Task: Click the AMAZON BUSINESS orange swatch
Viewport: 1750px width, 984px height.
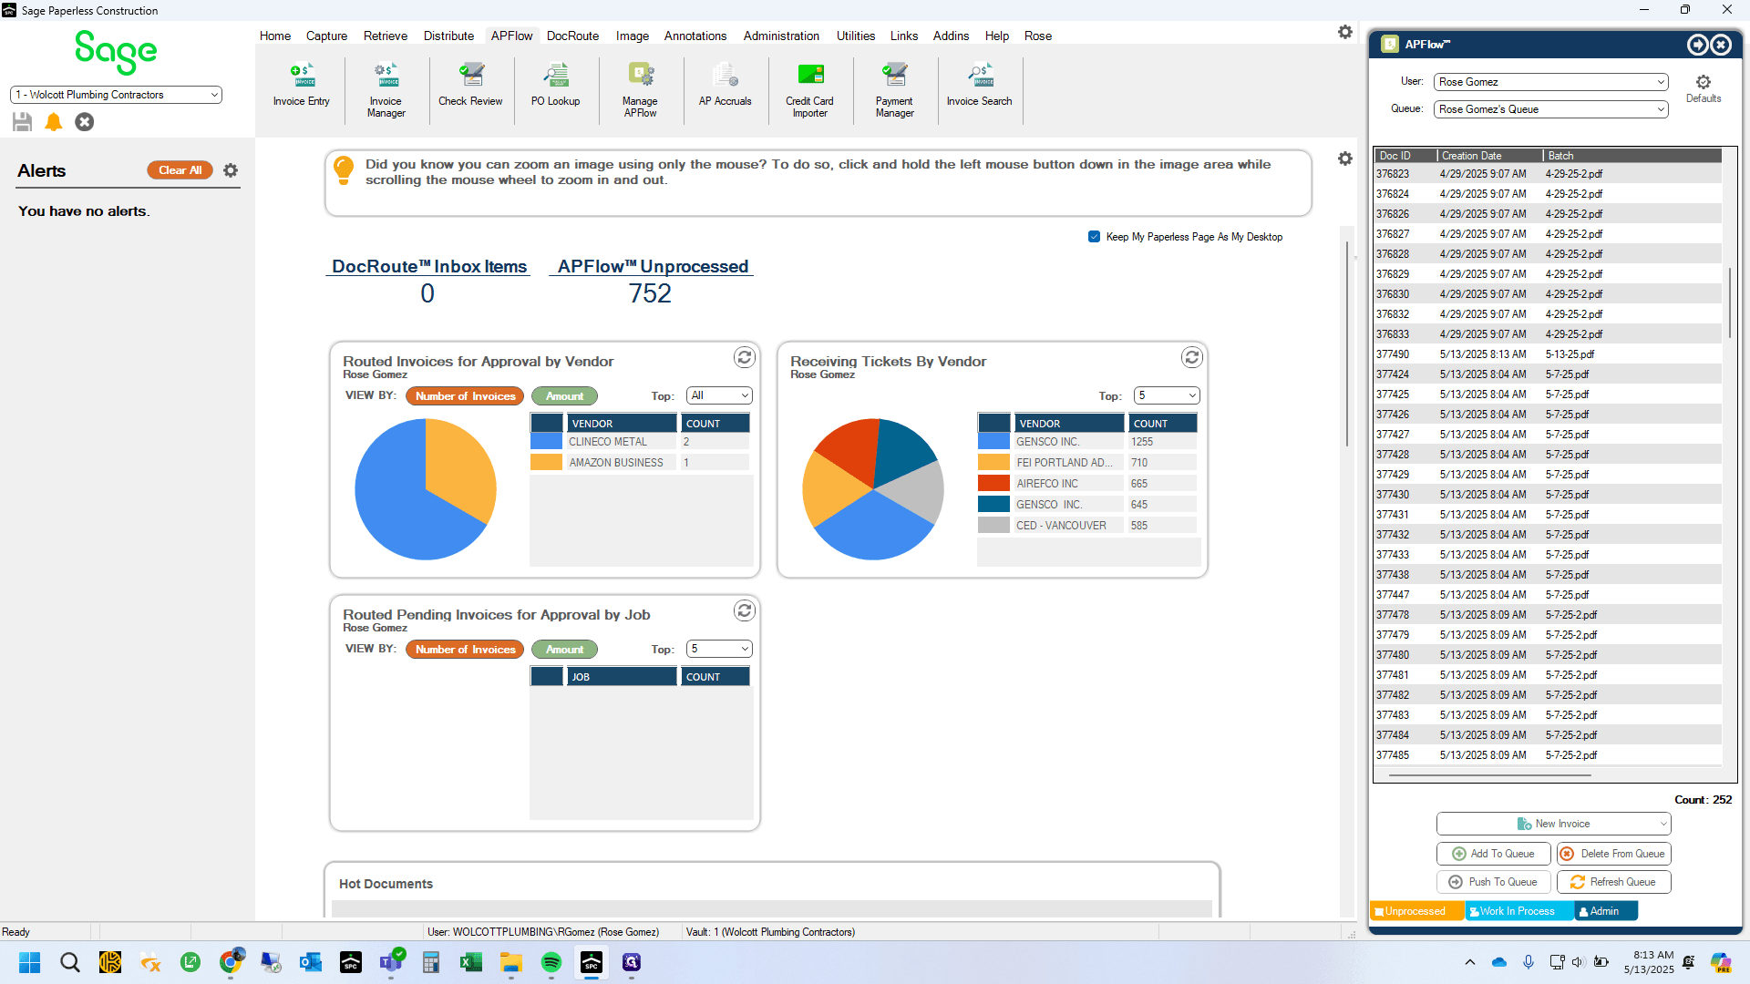Action: 547,463
